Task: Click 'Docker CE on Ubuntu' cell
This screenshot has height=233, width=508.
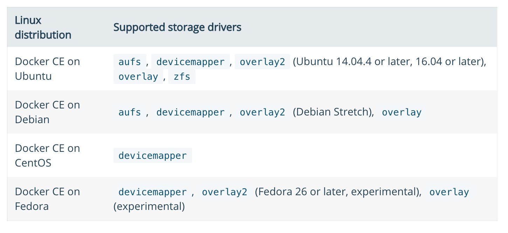Action: coord(47,69)
